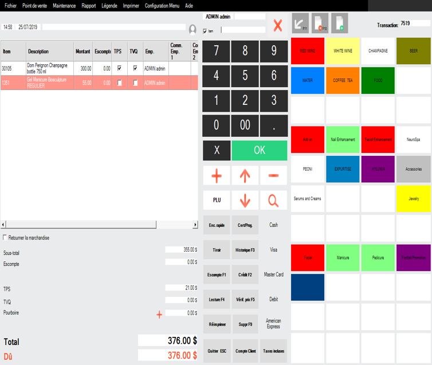Open the Aide menu
Screen dimensions: 432x365
[188, 6]
